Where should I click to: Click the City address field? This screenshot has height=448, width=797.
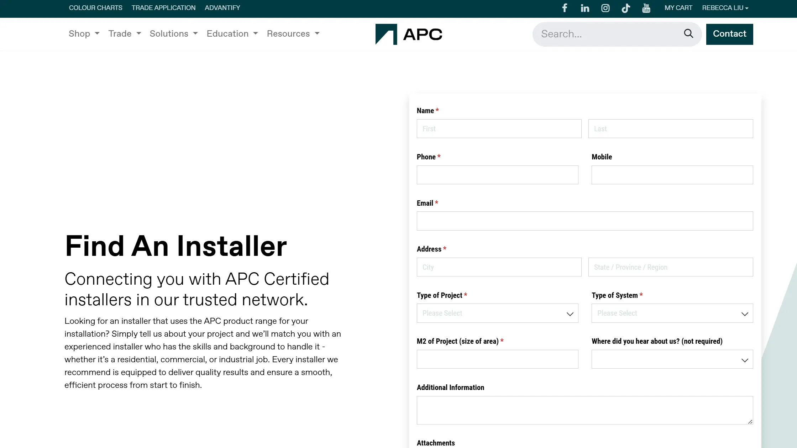point(499,267)
